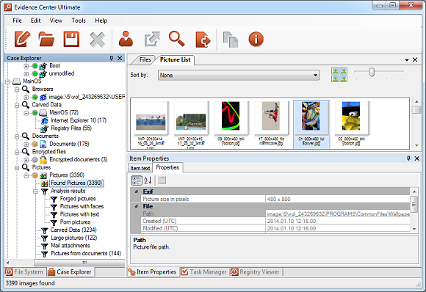Close the Picture List tab area

point(415,59)
